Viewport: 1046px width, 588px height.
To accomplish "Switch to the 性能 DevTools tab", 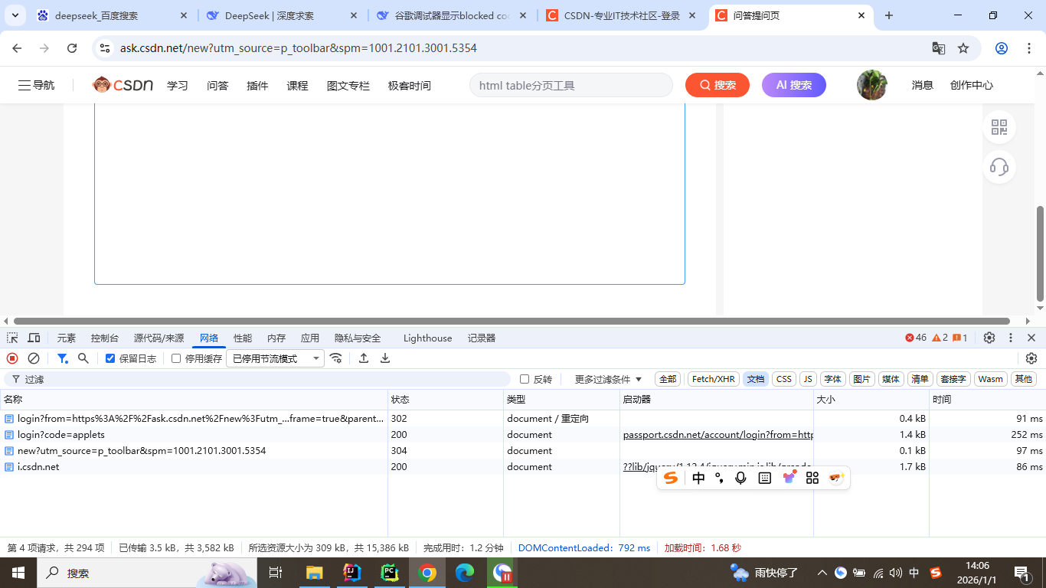I will [243, 338].
